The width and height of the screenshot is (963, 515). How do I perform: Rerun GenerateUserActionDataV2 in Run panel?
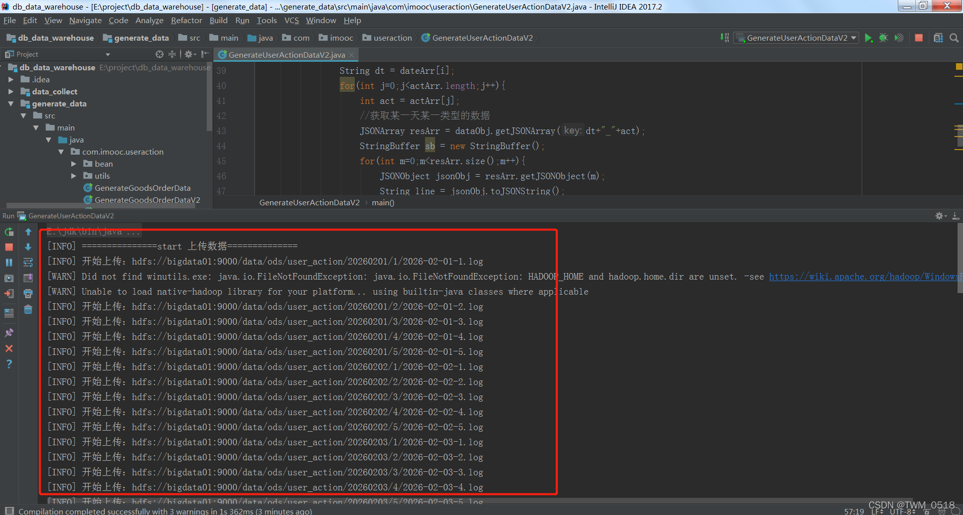pyautogui.click(x=9, y=232)
